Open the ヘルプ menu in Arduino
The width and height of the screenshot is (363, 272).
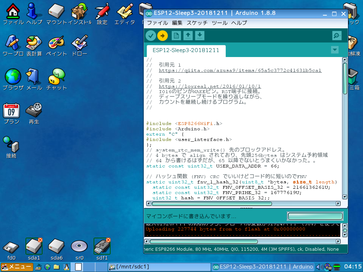click(x=239, y=23)
